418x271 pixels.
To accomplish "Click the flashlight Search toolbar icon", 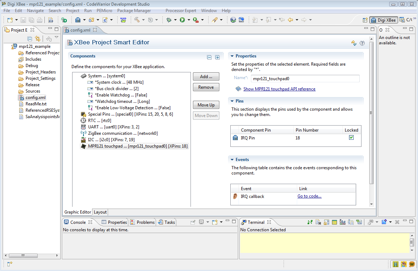I will tap(215, 20).
